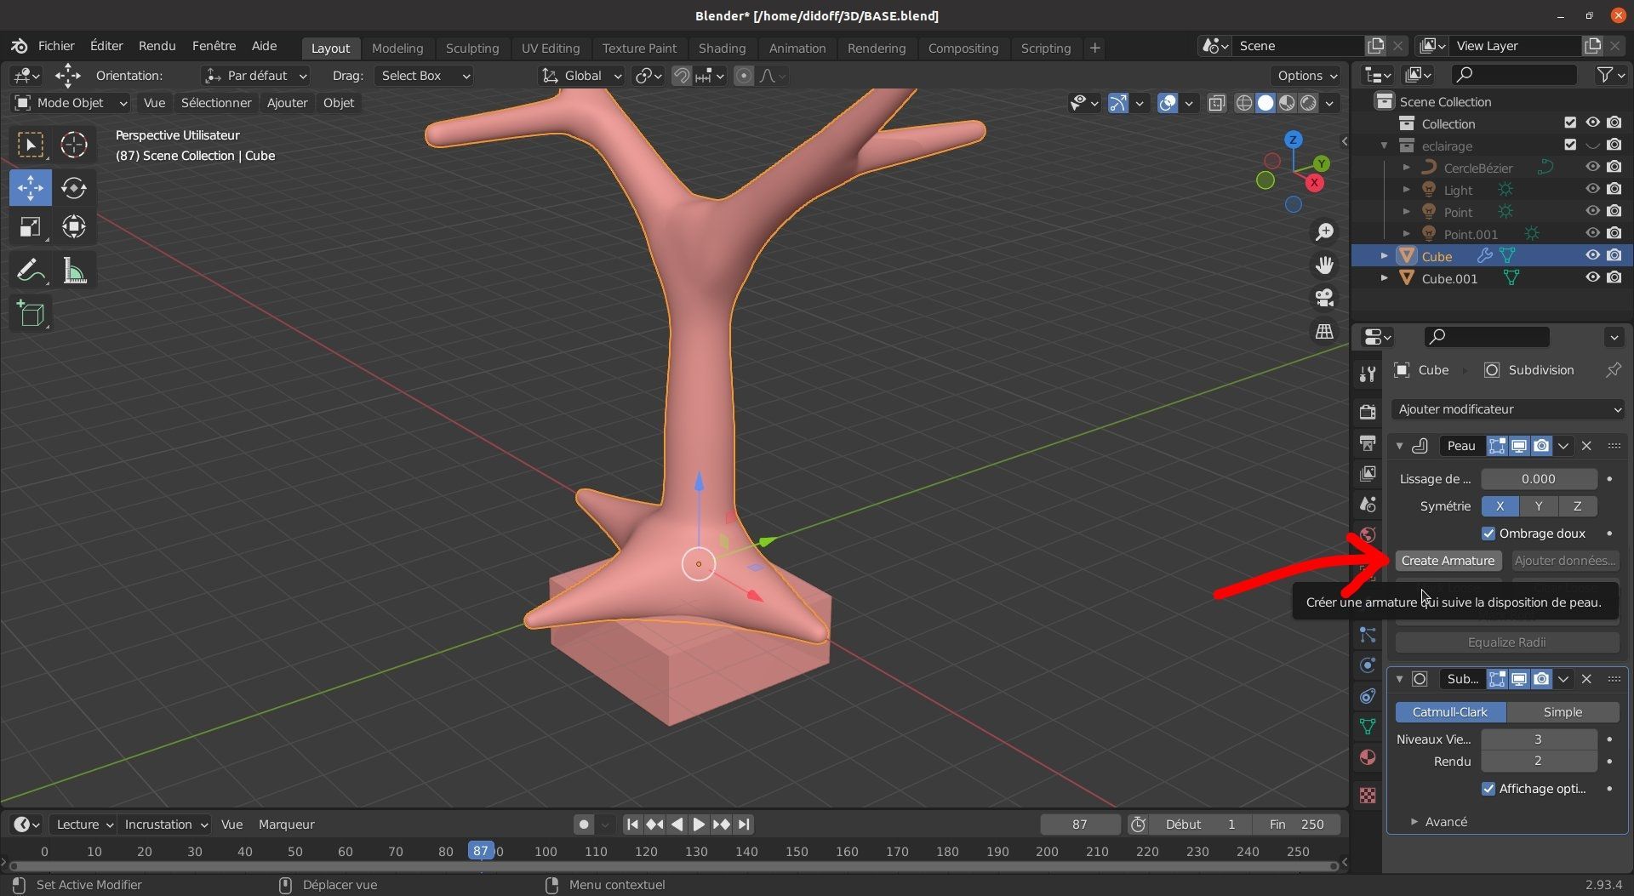The height and width of the screenshot is (896, 1634).
Task: Switch orthographic/perspective grid icon
Action: [x=1324, y=331]
